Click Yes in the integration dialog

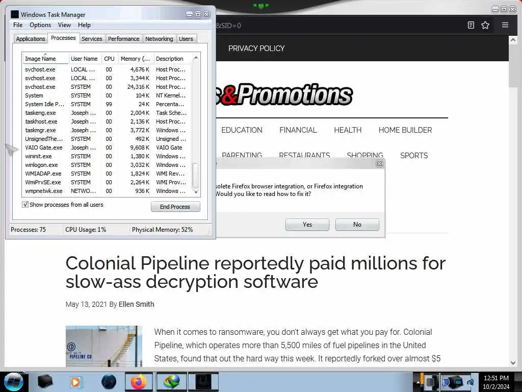pyautogui.click(x=307, y=225)
